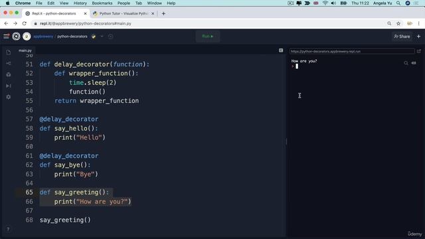Click the Wi-Fi status icon
This screenshot has width=425, height=239.
click(325, 3)
